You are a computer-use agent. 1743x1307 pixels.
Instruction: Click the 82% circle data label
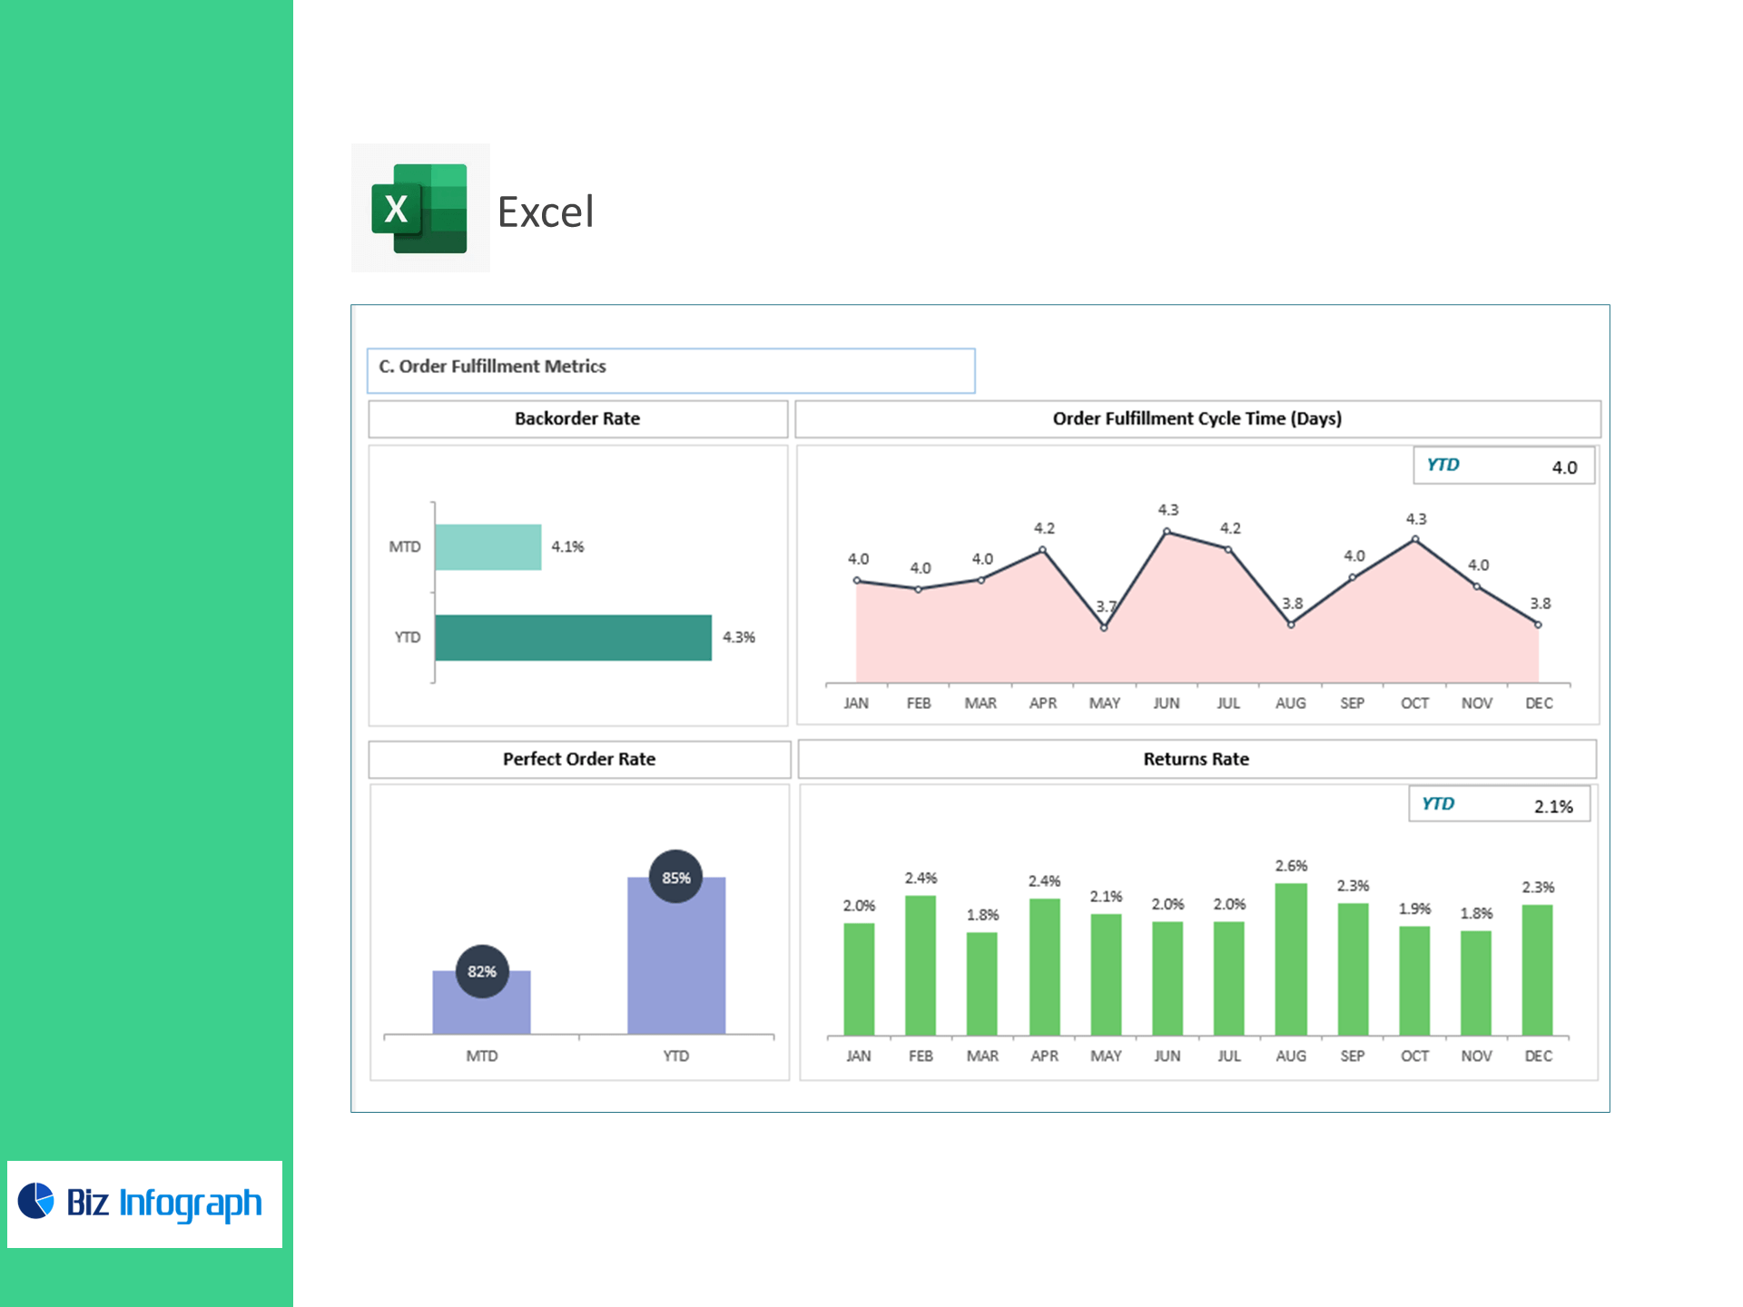pyautogui.click(x=481, y=971)
